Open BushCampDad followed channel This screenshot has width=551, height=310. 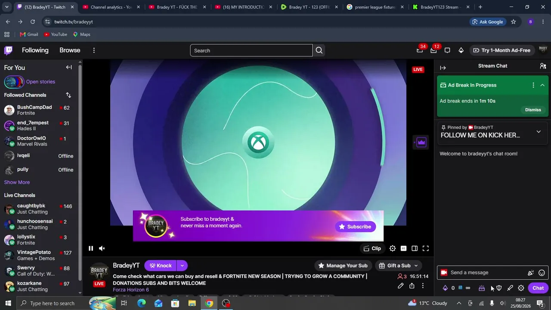[x=39, y=110]
